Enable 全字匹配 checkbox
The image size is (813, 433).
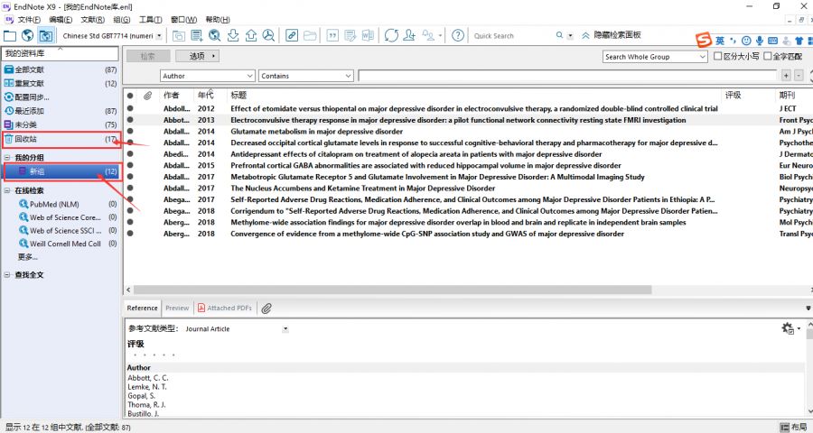coord(768,56)
